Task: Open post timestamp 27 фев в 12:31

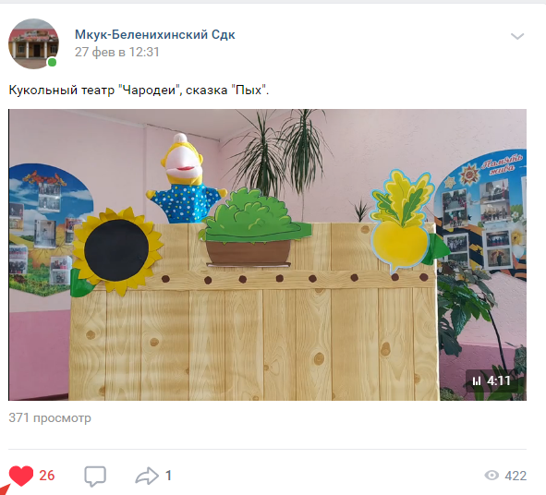Action: [x=117, y=52]
